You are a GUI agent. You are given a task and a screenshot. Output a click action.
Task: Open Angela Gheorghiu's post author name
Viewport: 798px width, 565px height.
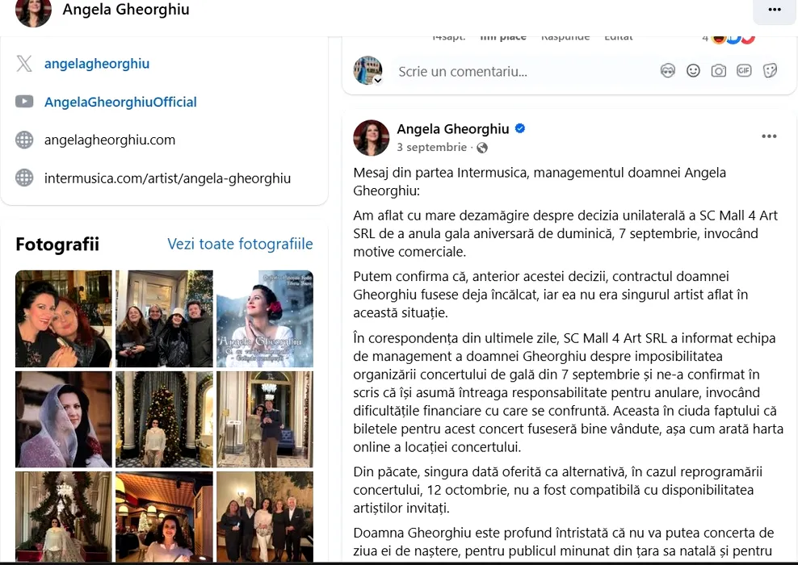click(x=453, y=129)
